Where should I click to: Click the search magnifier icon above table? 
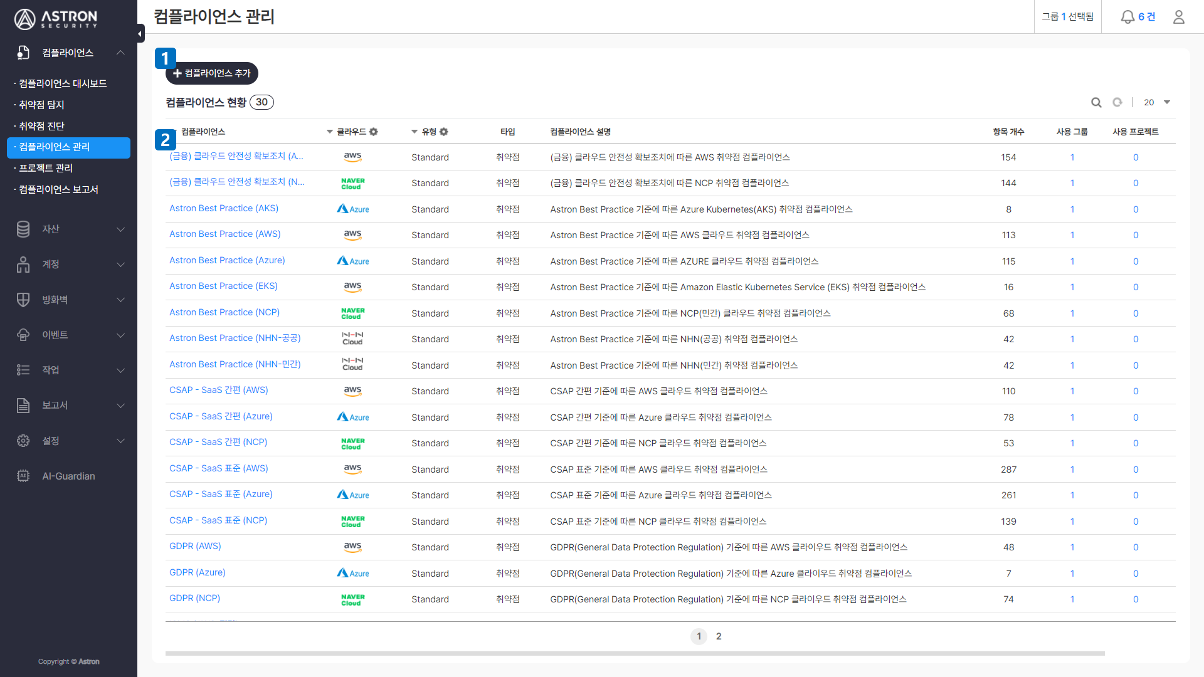(1096, 102)
